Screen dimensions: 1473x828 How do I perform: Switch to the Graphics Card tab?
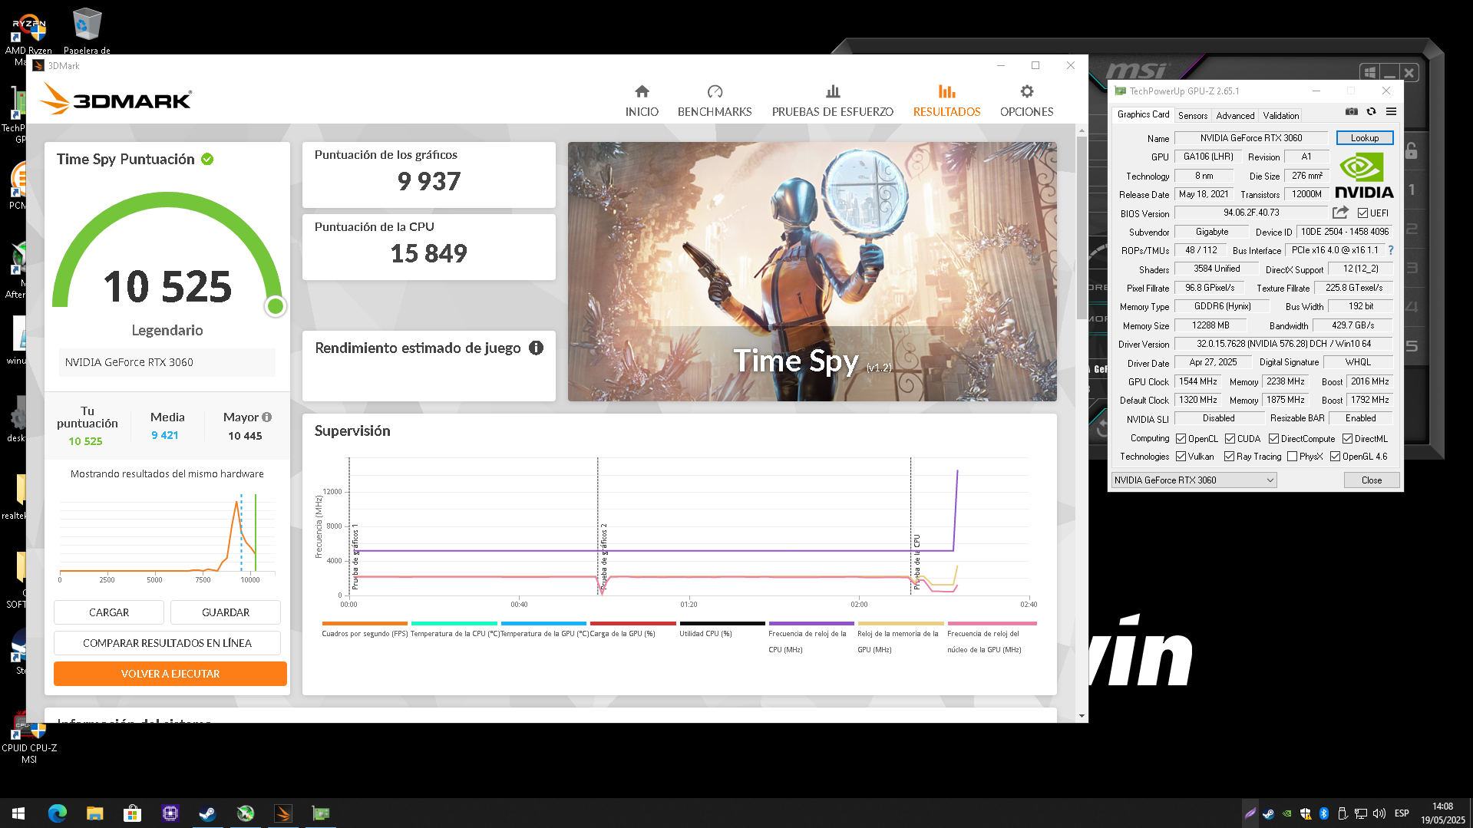[1143, 114]
